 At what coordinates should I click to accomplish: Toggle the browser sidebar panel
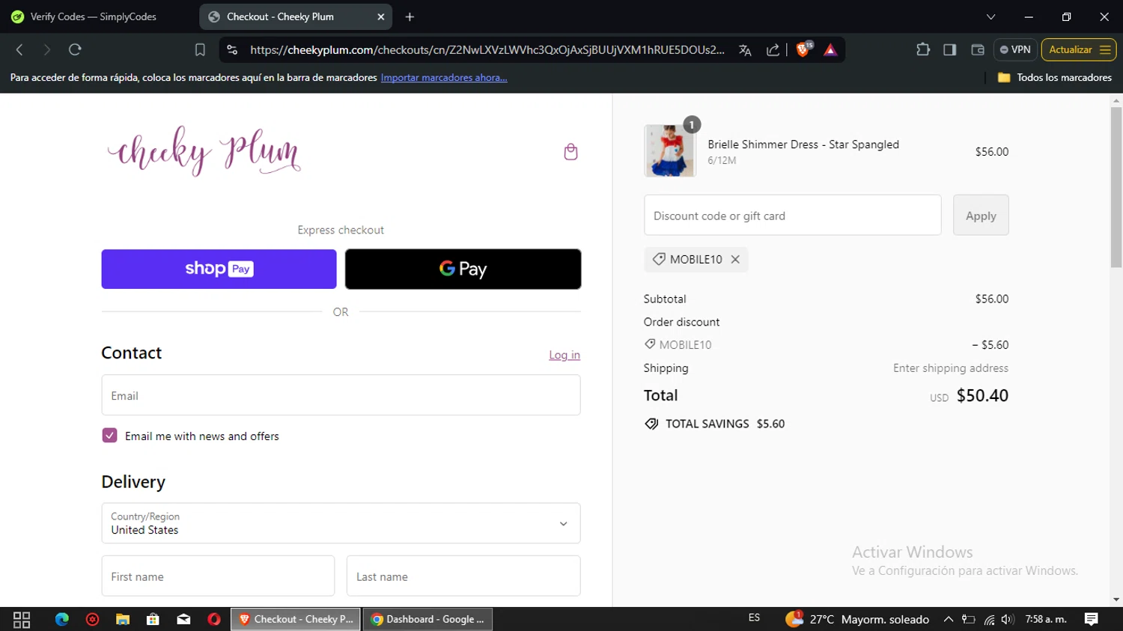pyautogui.click(x=950, y=49)
